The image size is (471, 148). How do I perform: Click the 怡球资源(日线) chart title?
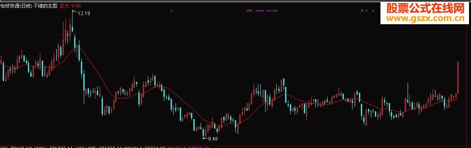pyautogui.click(x=16, y=6)
